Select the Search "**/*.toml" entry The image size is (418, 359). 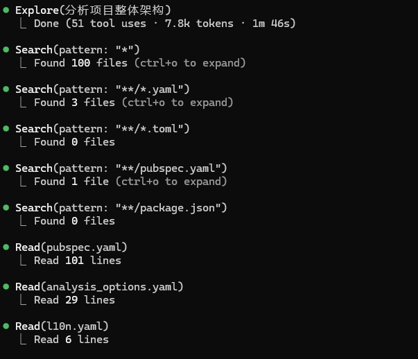tap(103, 129)
